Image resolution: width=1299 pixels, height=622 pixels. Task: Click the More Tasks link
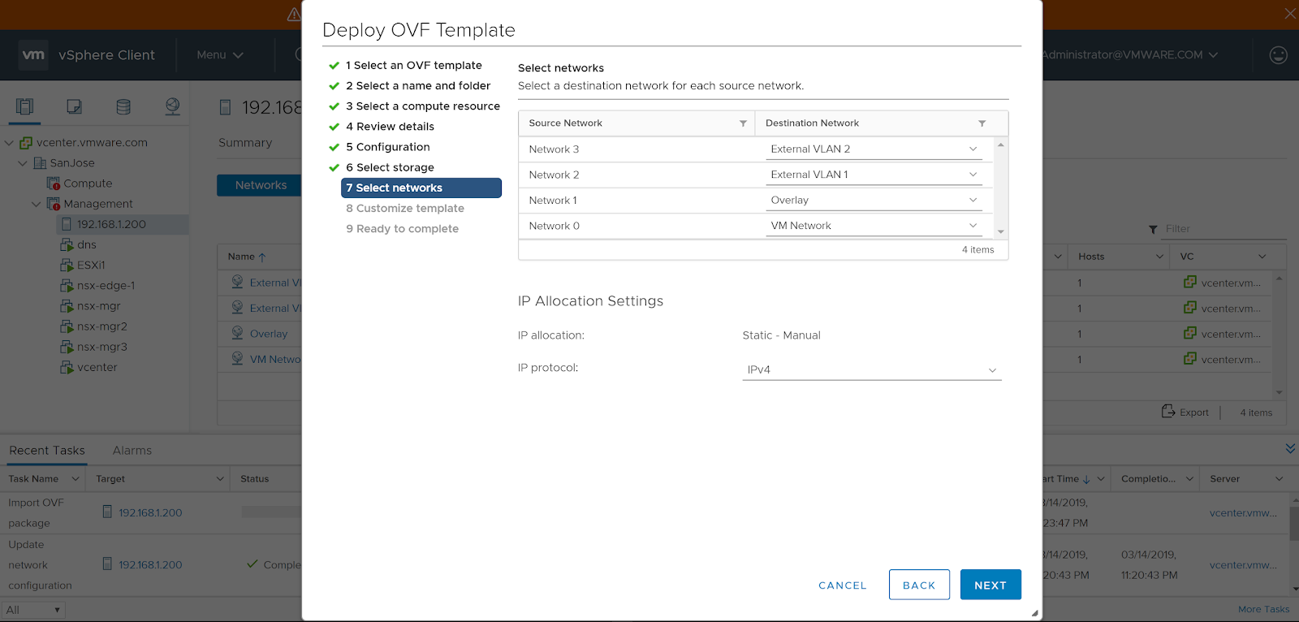point(1263,609)
